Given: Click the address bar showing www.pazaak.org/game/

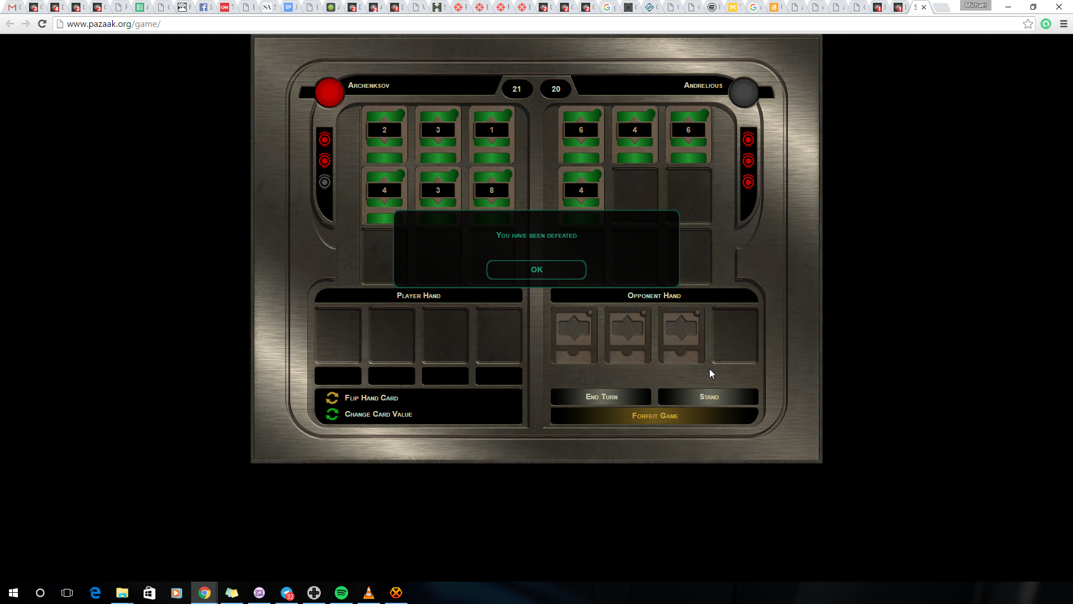Looking at the screenshot, I should tap(536, 24).
